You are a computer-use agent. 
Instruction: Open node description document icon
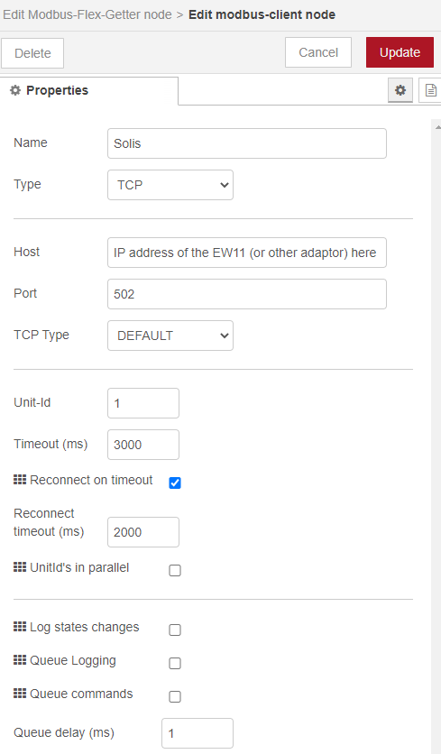coord(430,90)
